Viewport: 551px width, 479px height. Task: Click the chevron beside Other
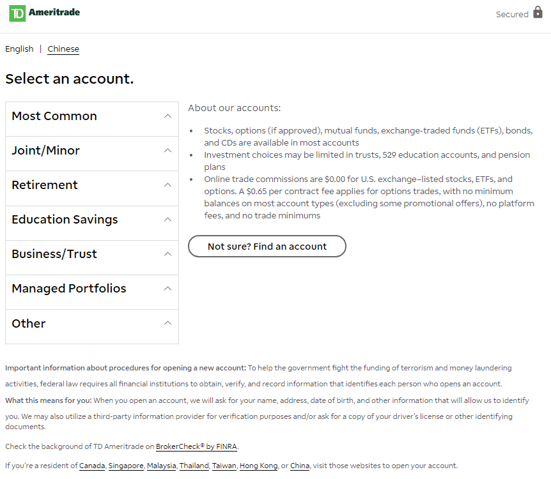(x=168, y=323)
